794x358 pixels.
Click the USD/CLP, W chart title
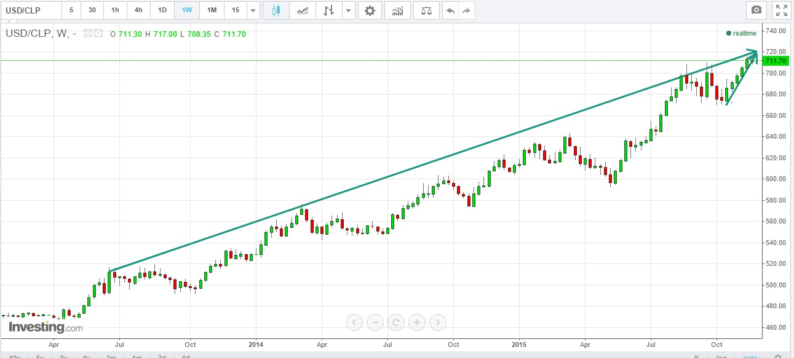pyautogui.click(x=37, y=34)
